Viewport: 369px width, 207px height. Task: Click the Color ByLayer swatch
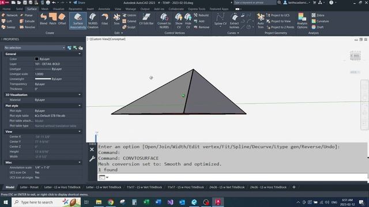(36, 59)
